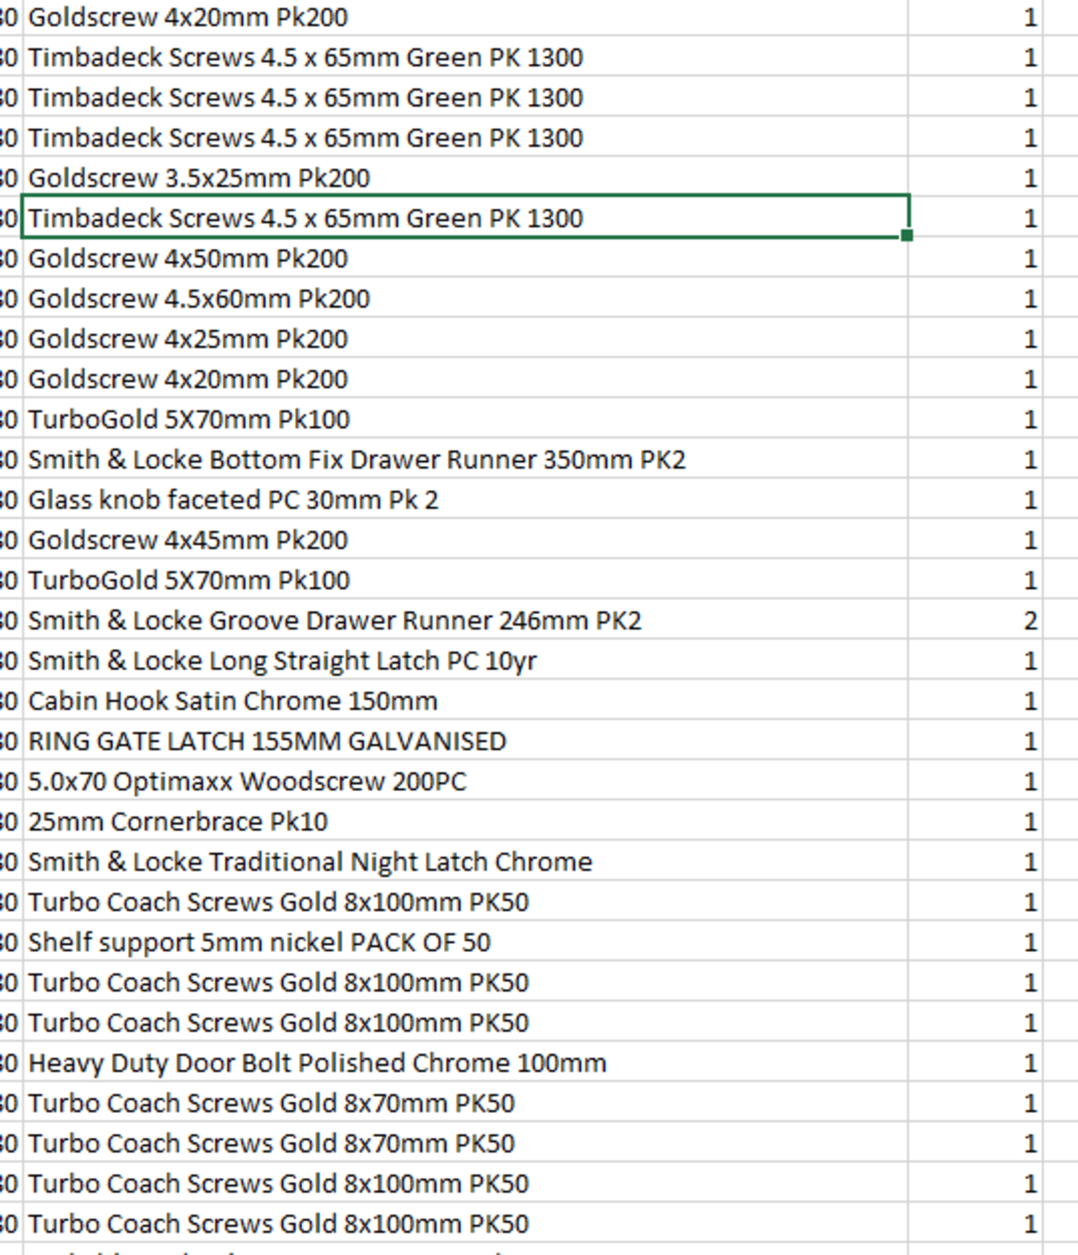Click quantity 1 in Traditional Night Latch row
The width and height of the screenshot is (1078, 1255).
tap(975, 862)
